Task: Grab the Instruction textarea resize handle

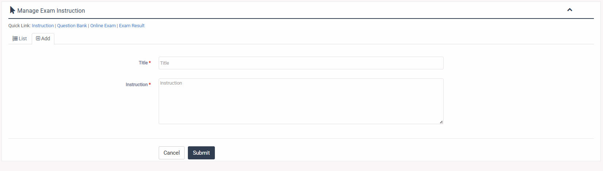Action: click(441, 122)
